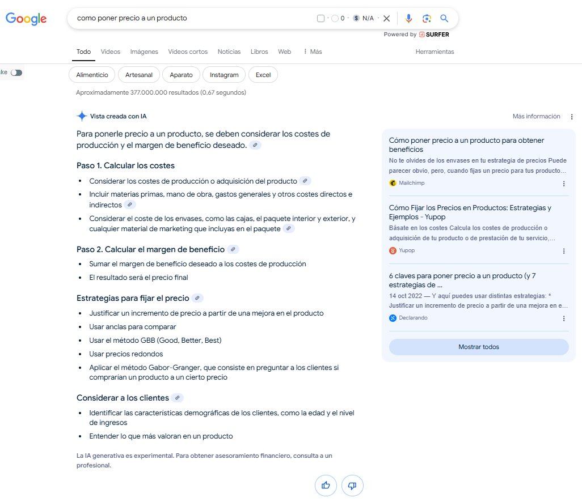Give thumbs down to AI overview
The height and width of the screenshot is (502, 582).
(x=352, y=486)
